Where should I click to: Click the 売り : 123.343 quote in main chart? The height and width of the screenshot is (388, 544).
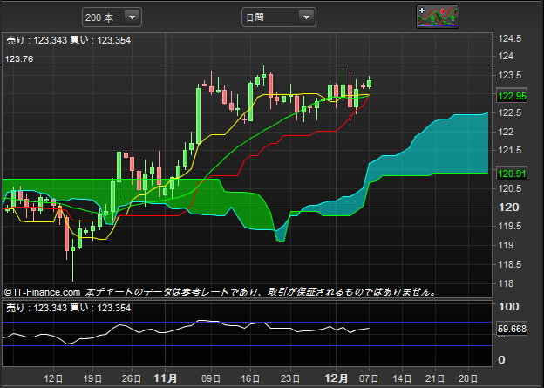(x=37, y=40)
